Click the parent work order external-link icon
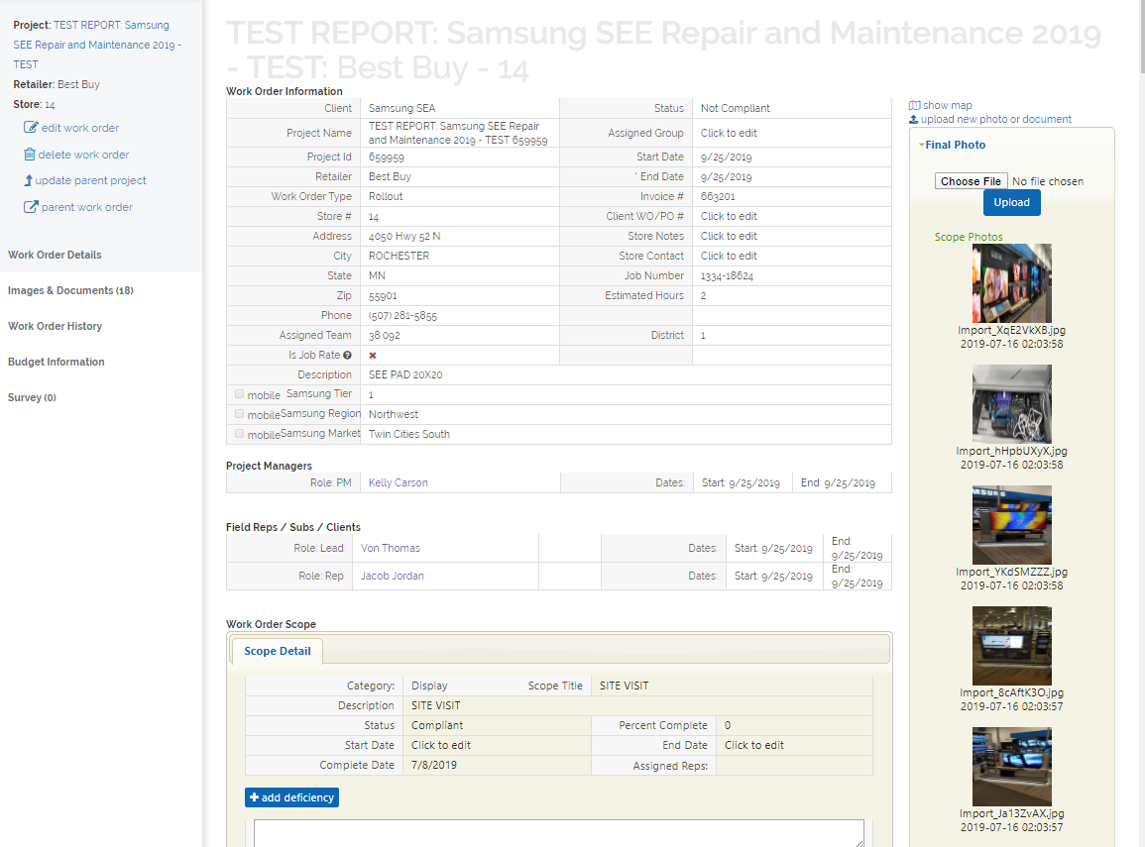Screen dimensions: 1145x847 click(31, 206)
